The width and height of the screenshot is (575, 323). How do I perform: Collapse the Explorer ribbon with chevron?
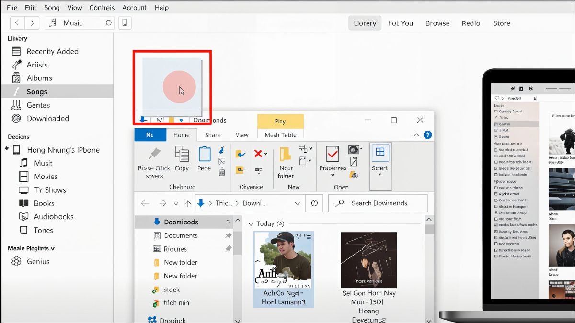click(415, 135)
